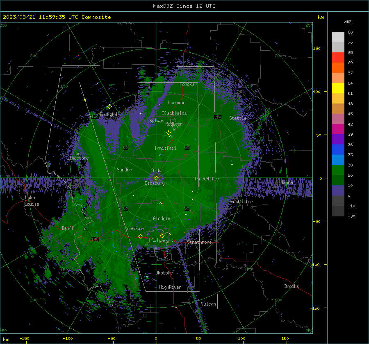The height and width of the screenshot is (344, 369).
Task: Select the purple 39 dBZ legend swatch
Action: pyautogui.click(x=338, y=139)
